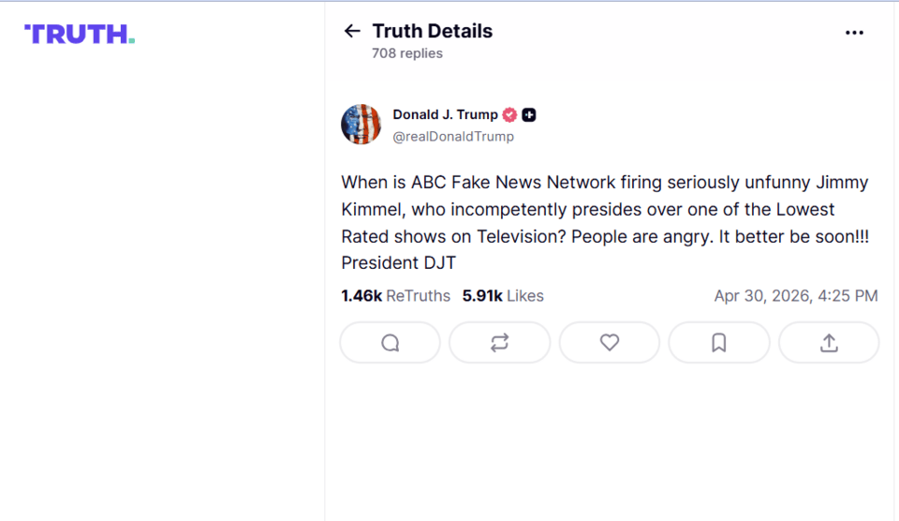Share the post via upload arrow button
This screenshot has height=521, width=899.
tap(829, 343)
